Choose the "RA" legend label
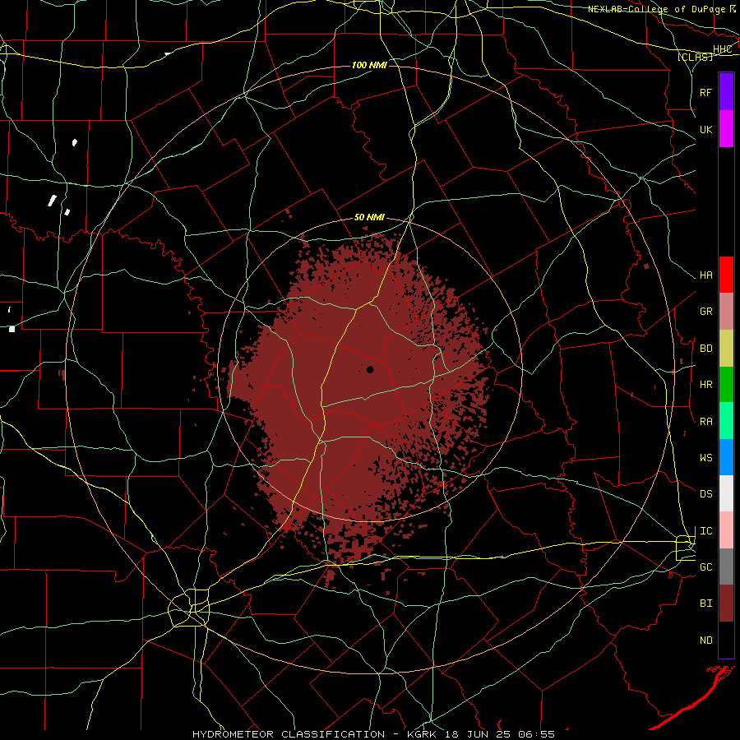This screenshot has height=740, width=740. [705, 422]
